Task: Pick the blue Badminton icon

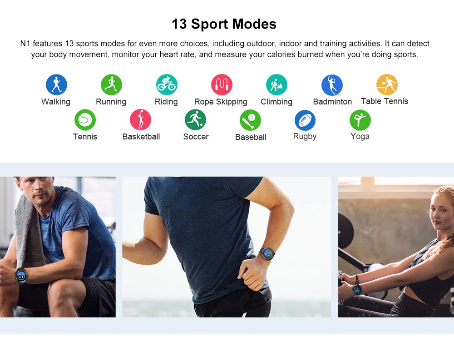Action: (x=332, y=85)
